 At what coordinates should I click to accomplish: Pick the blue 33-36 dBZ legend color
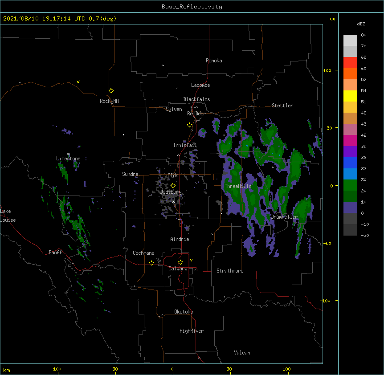(350, 163)
